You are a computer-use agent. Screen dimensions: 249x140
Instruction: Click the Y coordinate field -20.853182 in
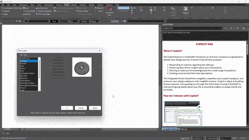tap(212, 138)
